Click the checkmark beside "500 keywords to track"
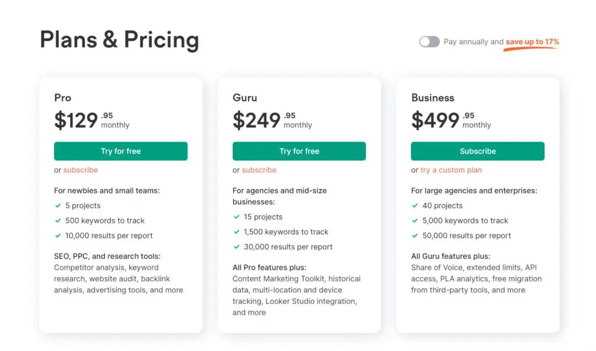Viewport: 596px width, 351px height. 58,220
